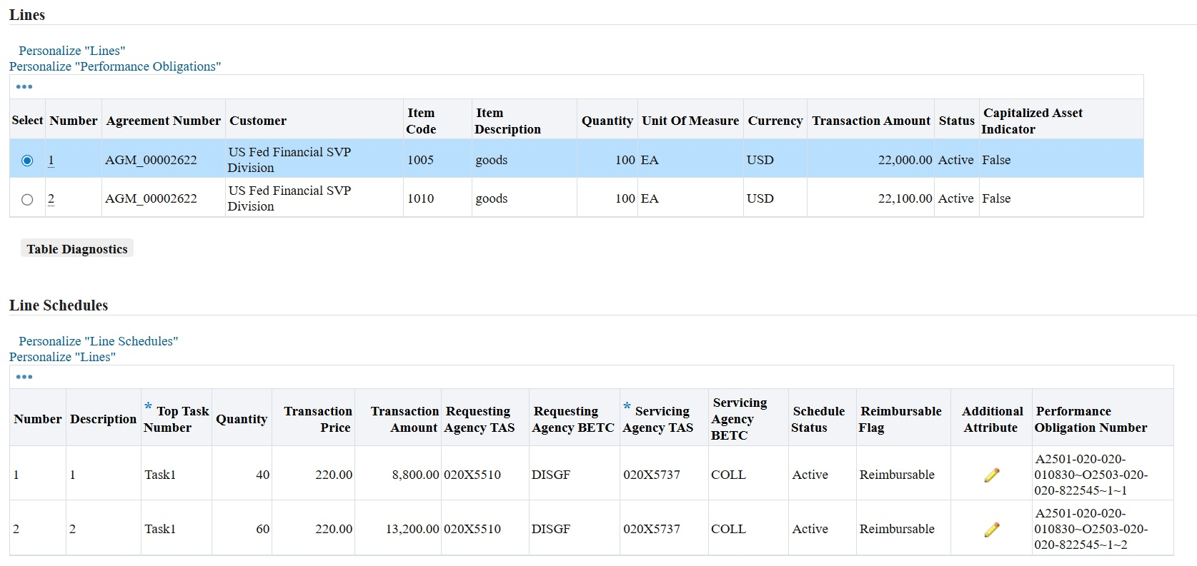Click pencil icon for schedule line 1

(991, 475)
